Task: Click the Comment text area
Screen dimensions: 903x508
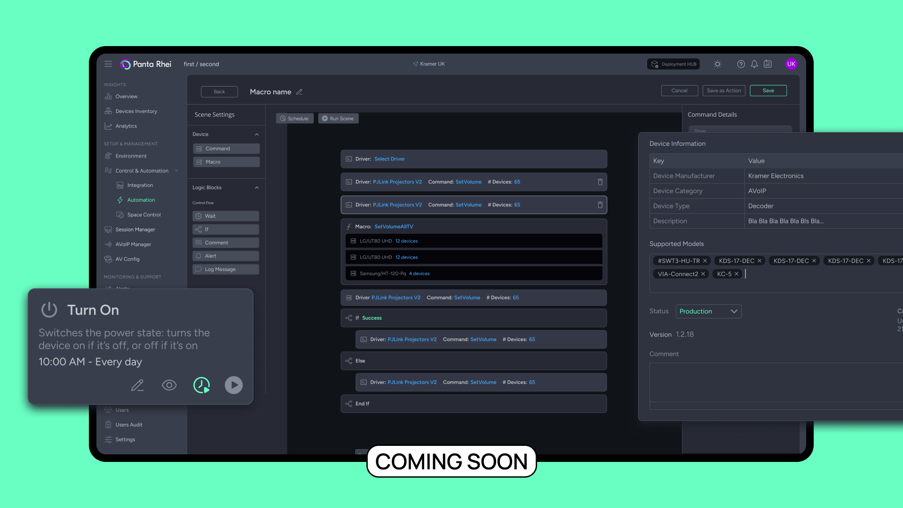Action: pos(776,382)
